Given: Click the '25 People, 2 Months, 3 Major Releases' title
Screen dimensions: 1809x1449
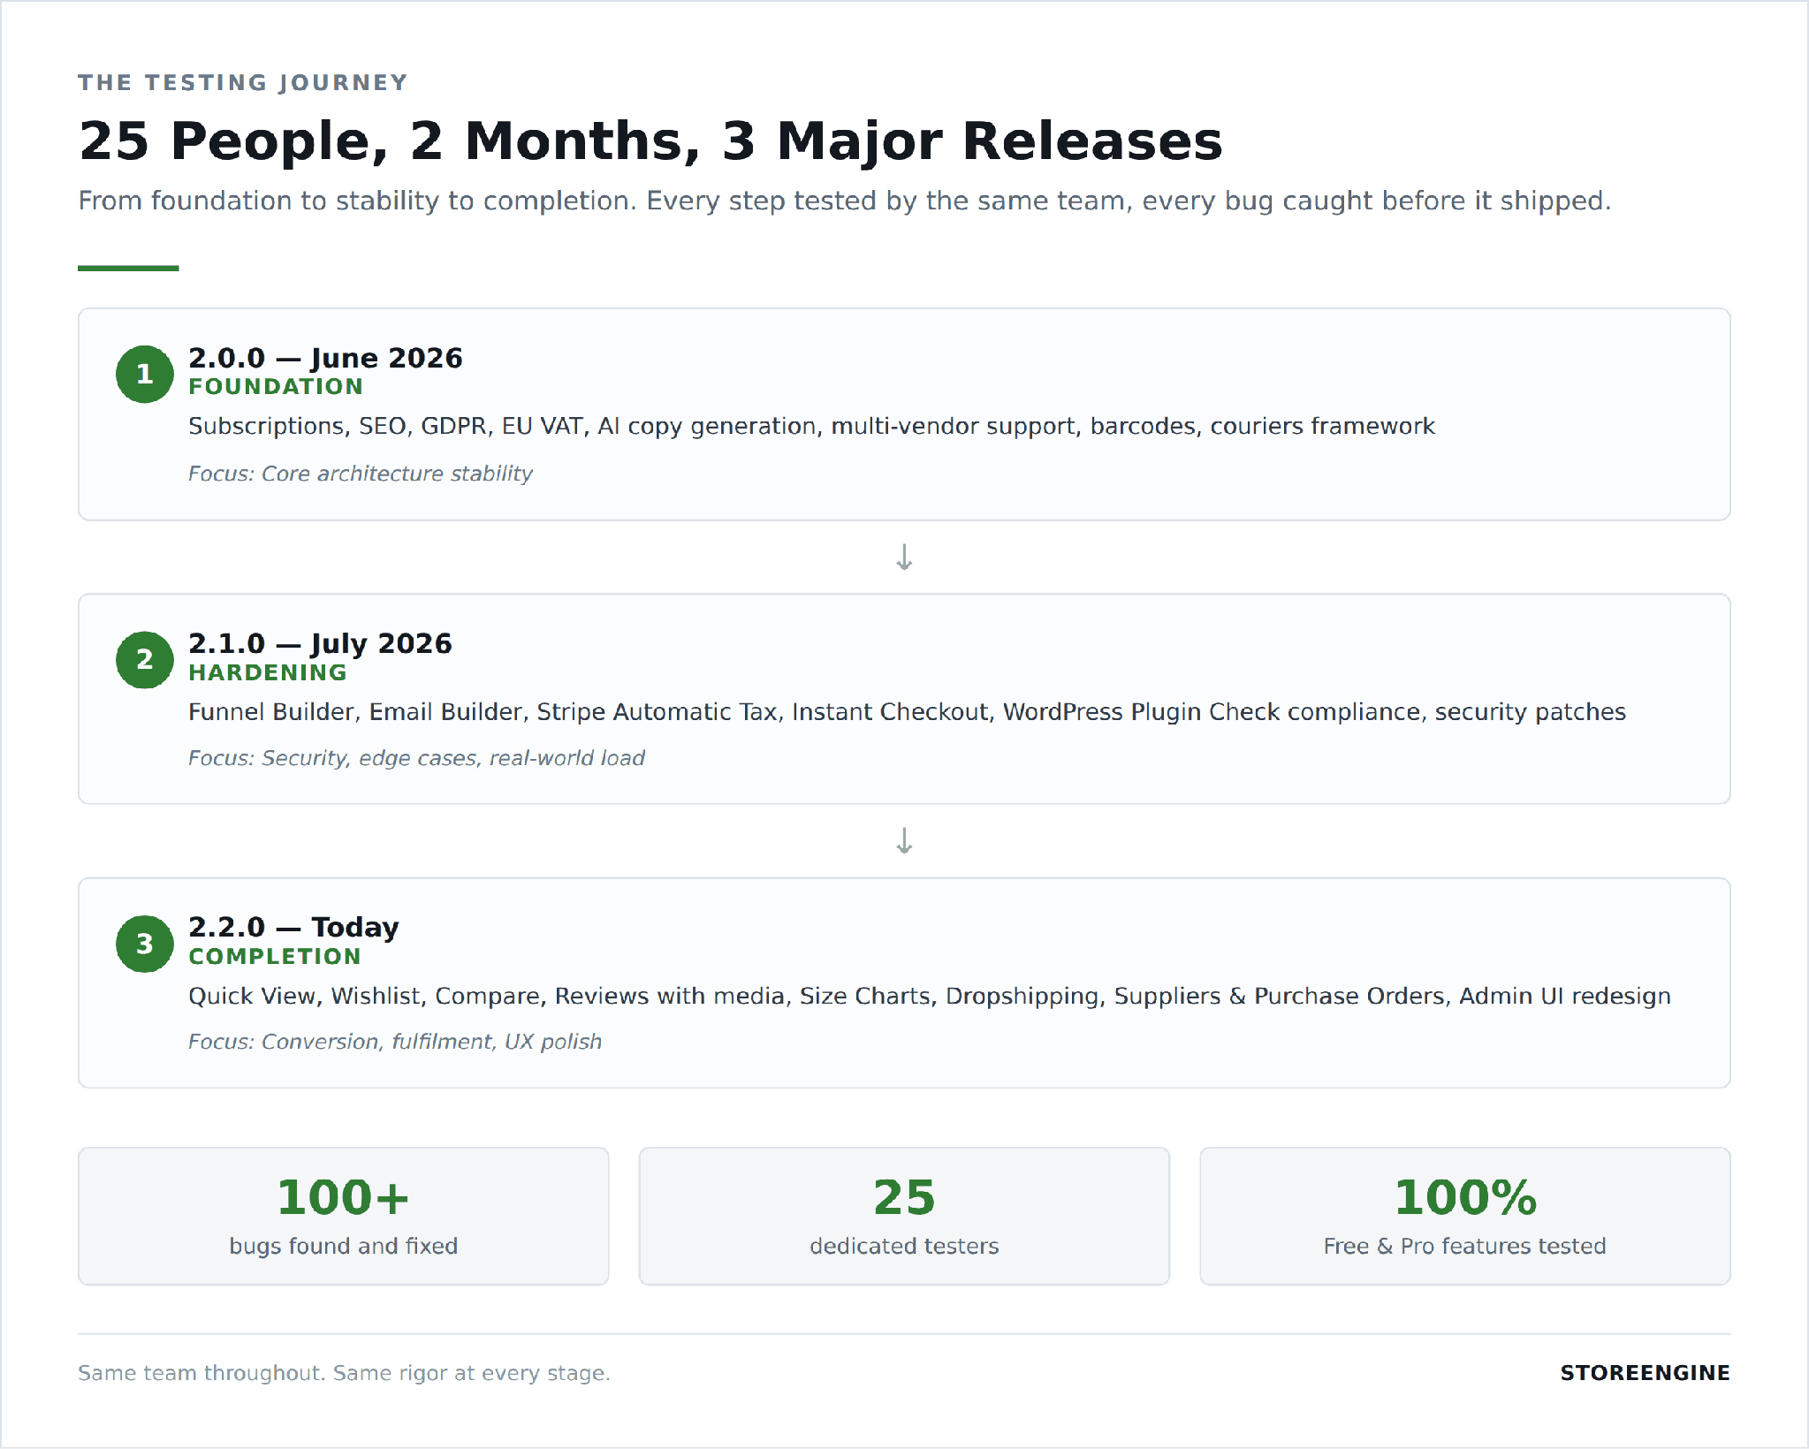Looking at the screenshot, I should tap(650, 141).
